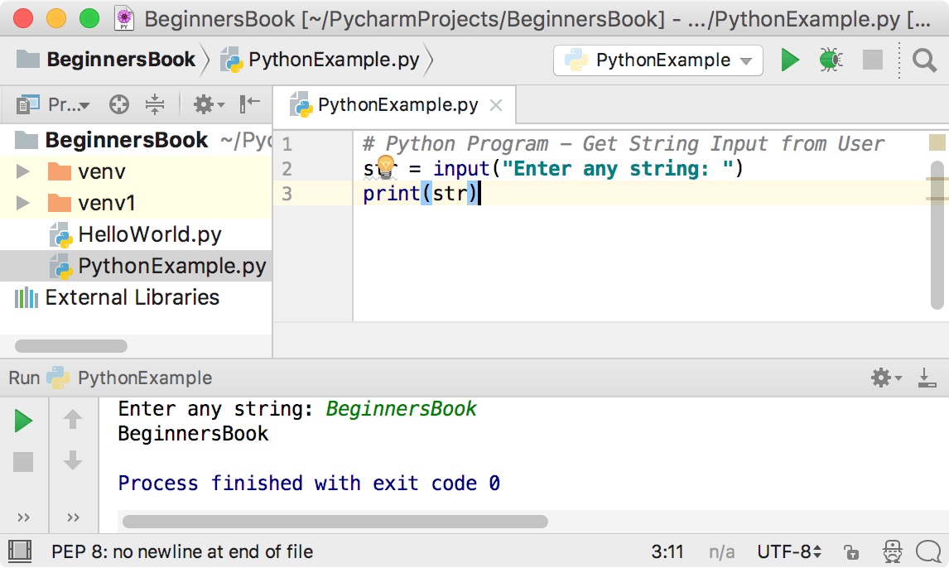949x568 pixels.
Task: Expand the venv1 folder
Action: pyautogui.click(x=22, y=203)
